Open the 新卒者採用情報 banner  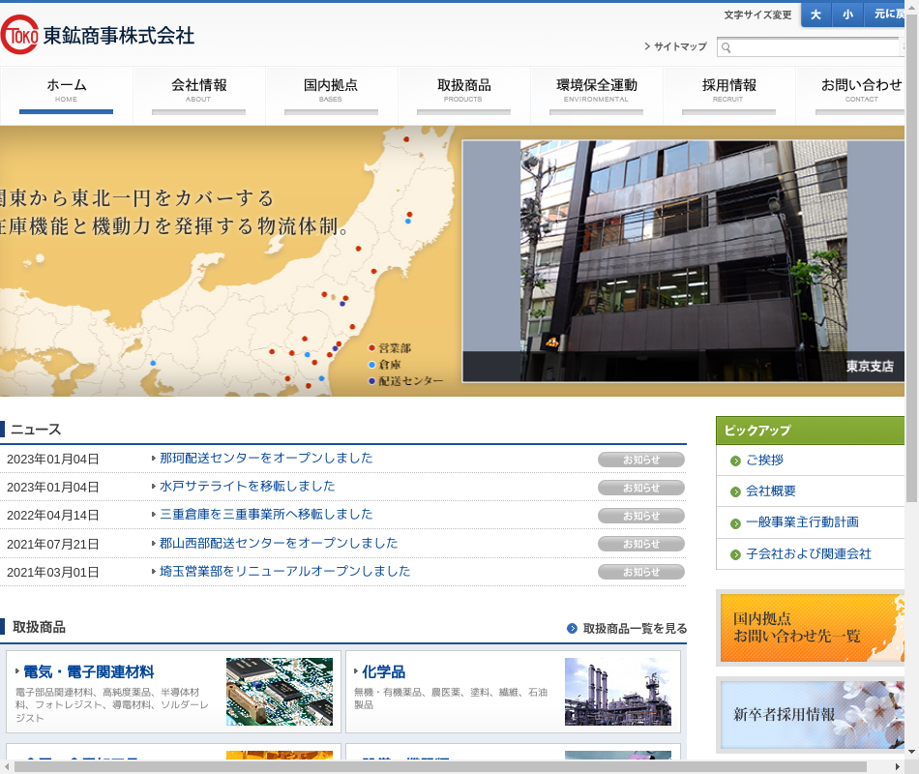pos(811,715)
